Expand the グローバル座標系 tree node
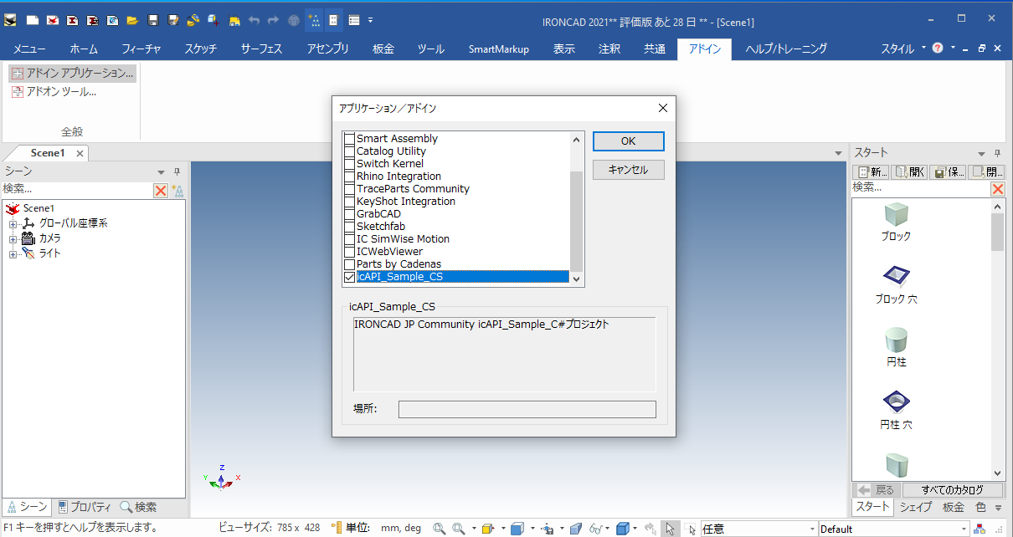The width and height of the screenshot is (1013, 537). pyautogui.click(x=13, y=224)
